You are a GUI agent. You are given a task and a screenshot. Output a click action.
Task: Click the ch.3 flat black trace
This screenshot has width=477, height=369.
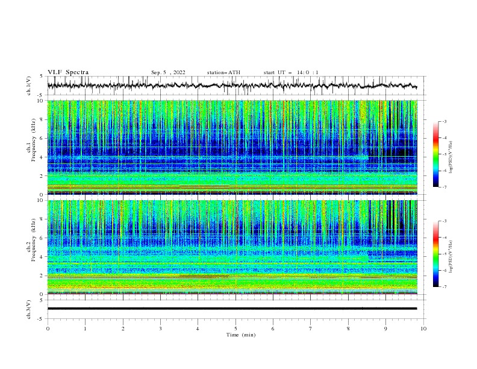pyautogui.click(x=232, y=309)
